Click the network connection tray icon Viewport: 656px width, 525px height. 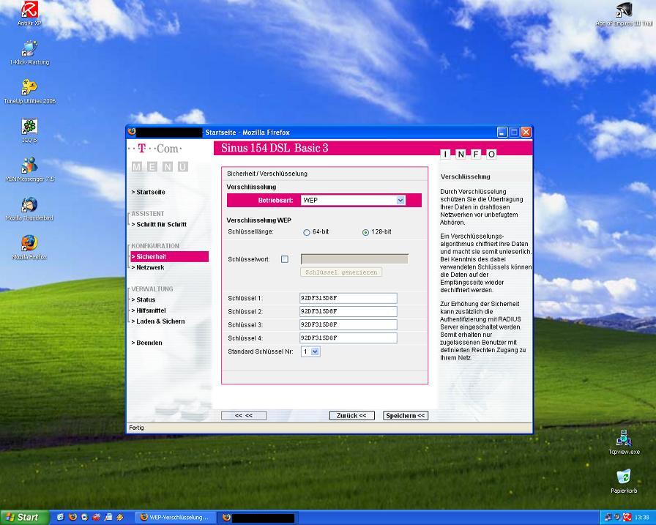pos(608,518)
